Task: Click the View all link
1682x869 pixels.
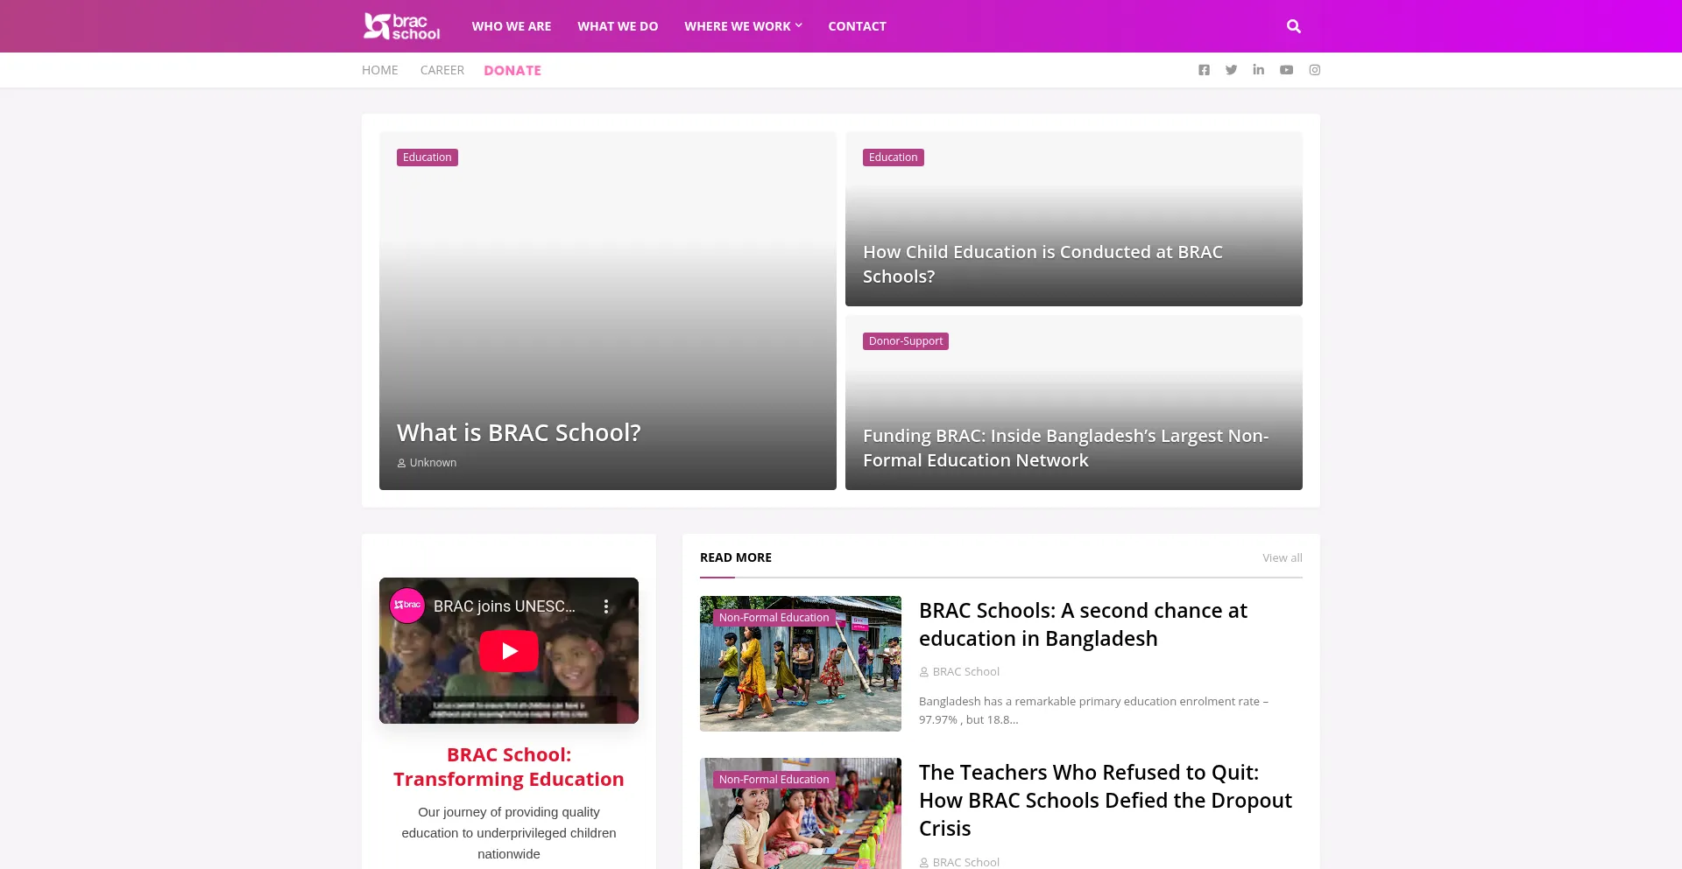Action: pos(1283,557)
